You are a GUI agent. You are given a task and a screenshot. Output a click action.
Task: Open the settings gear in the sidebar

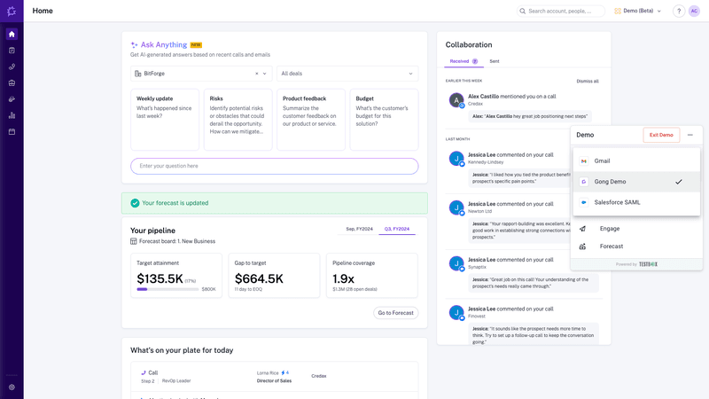(12, 387)
